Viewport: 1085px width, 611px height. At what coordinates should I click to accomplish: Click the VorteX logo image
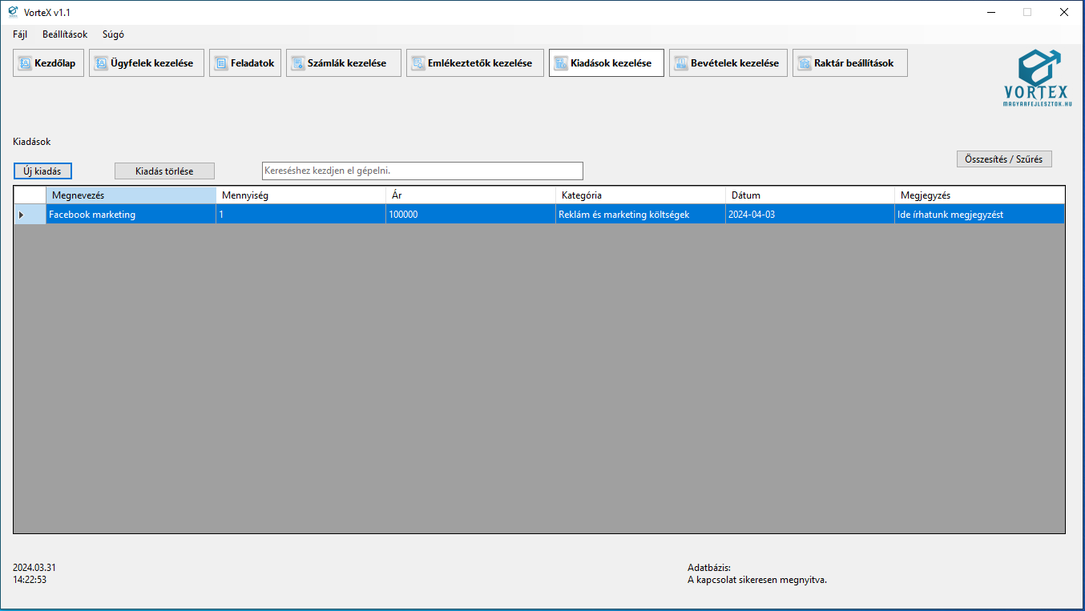(1037, 77)
